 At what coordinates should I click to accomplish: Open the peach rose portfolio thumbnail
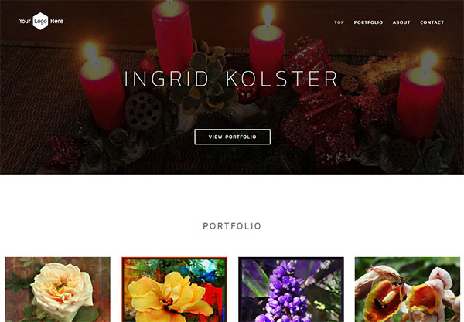[58, 290]
